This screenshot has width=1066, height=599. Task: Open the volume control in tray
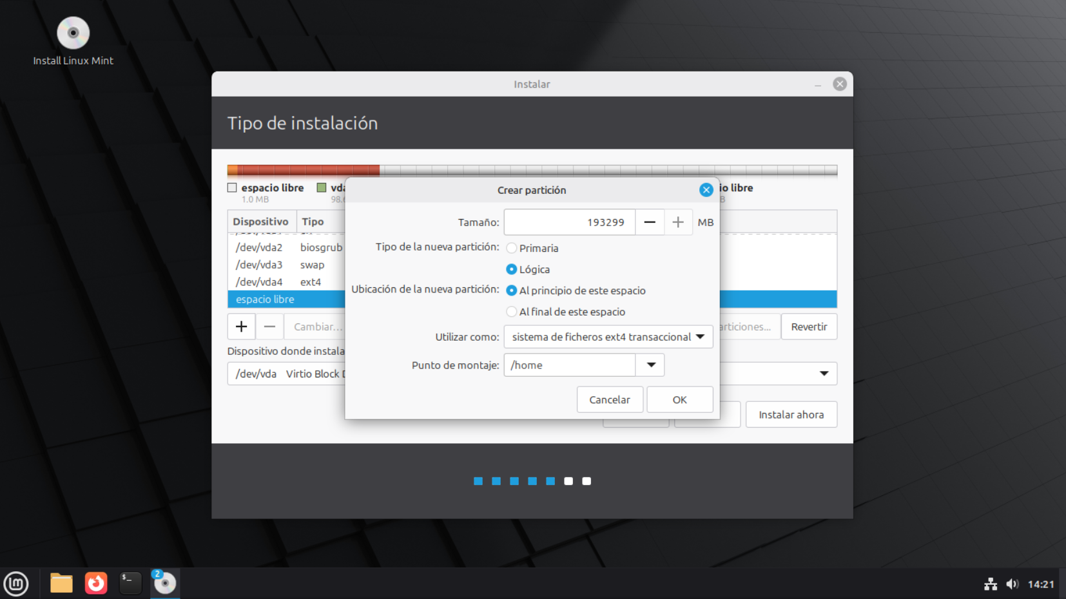pos(1012,584)
